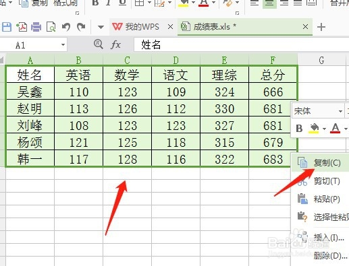Toggle justify alignment in ribbon
Viewport: 349px width, 266px height.
click(298, 3)
